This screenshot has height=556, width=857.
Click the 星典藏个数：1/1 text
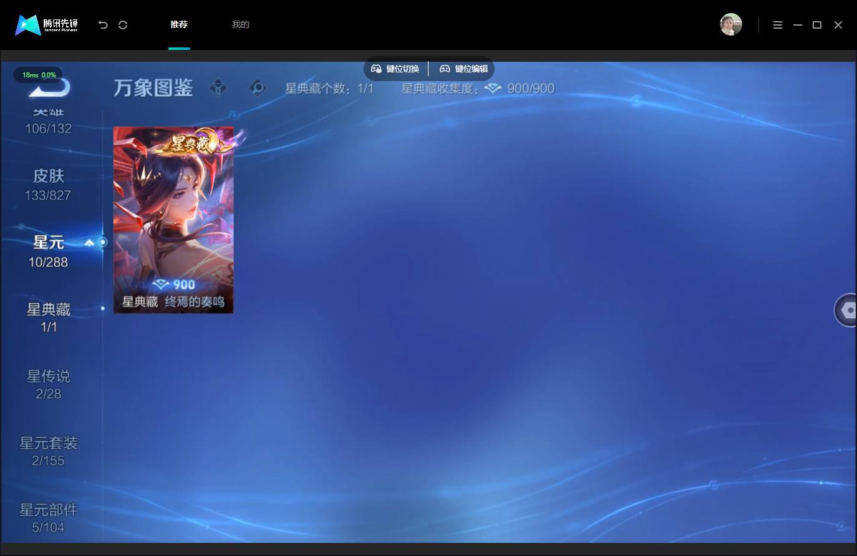click(329, 89)
